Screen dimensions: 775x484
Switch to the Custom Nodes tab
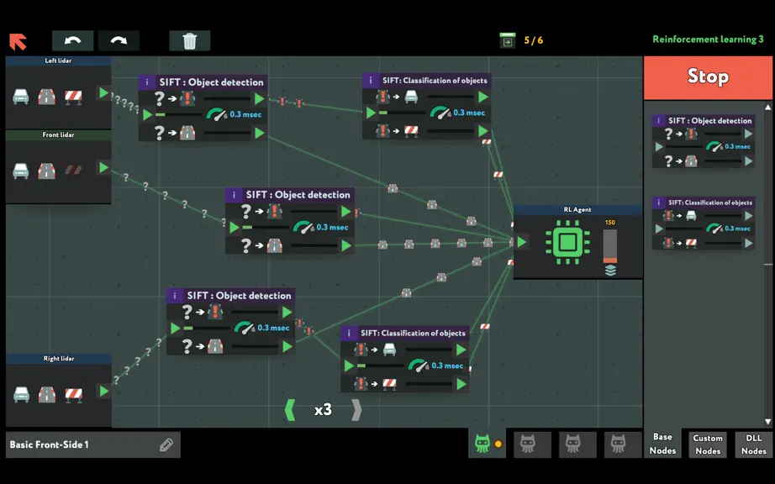[708, 444]
